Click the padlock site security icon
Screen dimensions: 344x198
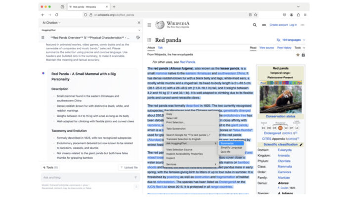tap(91, 15)
